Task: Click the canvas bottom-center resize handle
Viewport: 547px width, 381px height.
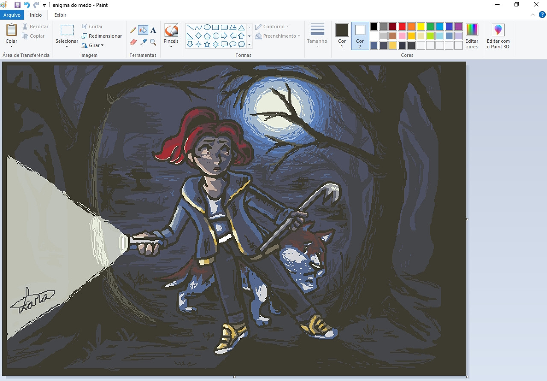Action: [234, 377]
